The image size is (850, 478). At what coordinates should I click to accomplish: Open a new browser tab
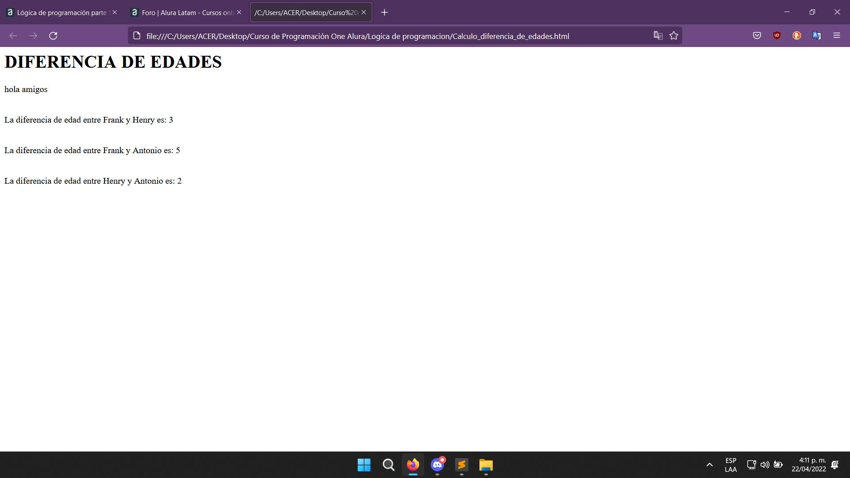point(385,12)
